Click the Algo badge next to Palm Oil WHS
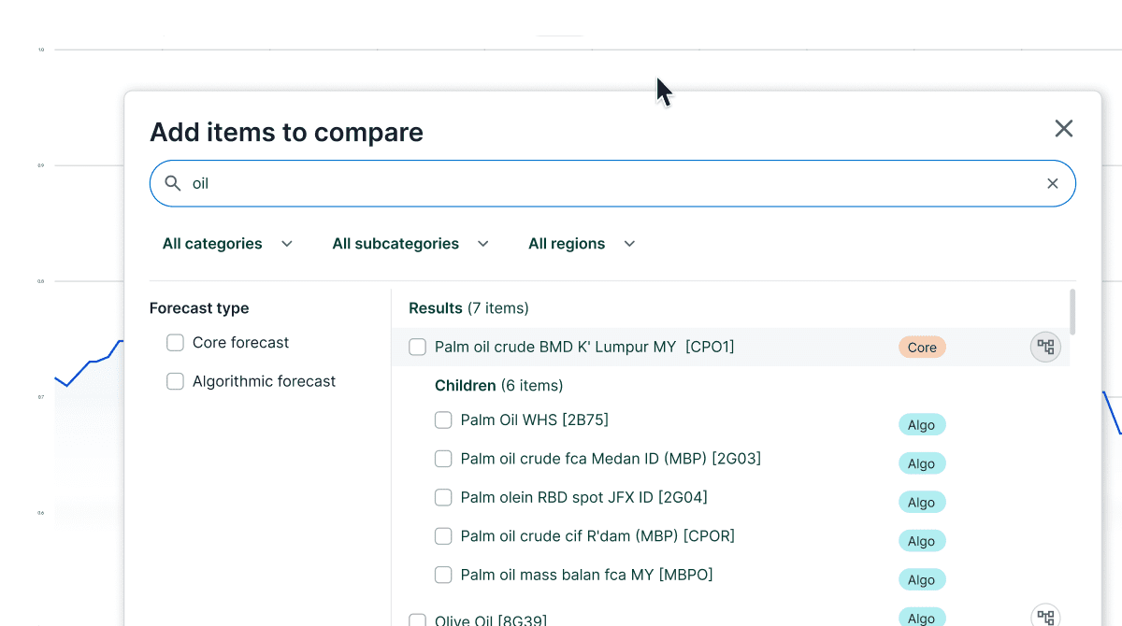The image size is (1122, 626). pyautogui.click(x=921, y=425)
